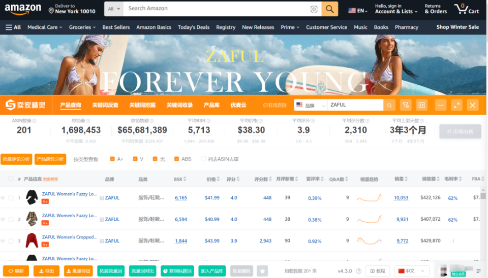The height and width of the screenshot is (278, 488).
Task: Open the All hamburger menu
Action: click(x=13, y=27)
